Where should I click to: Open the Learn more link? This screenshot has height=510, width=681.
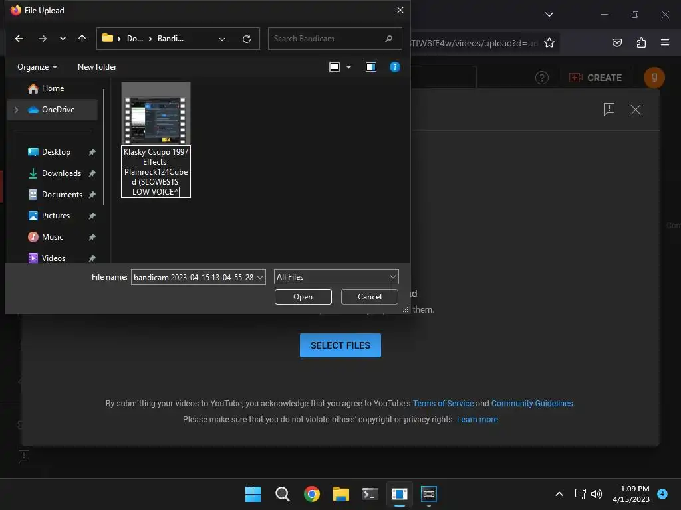coord(477,420)
